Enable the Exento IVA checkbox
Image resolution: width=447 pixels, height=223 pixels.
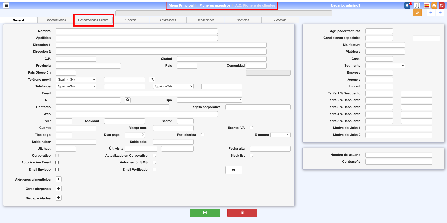click(251, 128)
